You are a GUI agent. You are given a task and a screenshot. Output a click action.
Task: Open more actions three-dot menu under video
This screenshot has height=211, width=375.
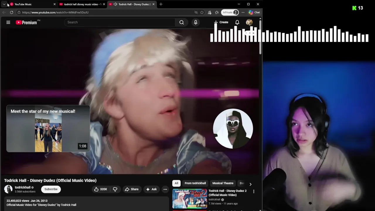(x=165, y=189)
